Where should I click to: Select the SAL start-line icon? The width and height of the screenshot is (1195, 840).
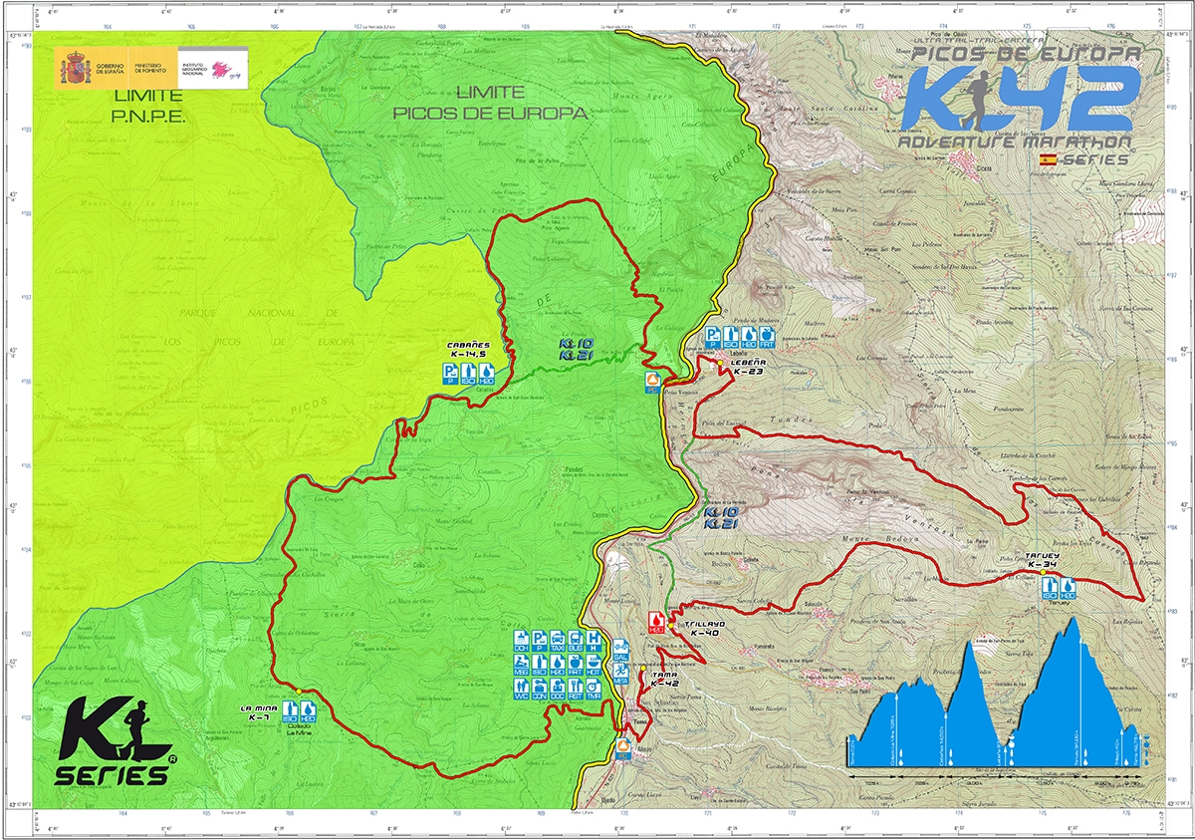coord(620,652)
